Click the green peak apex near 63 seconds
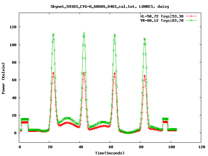Viewport: 208px width, 156px height. click(115, 35)
